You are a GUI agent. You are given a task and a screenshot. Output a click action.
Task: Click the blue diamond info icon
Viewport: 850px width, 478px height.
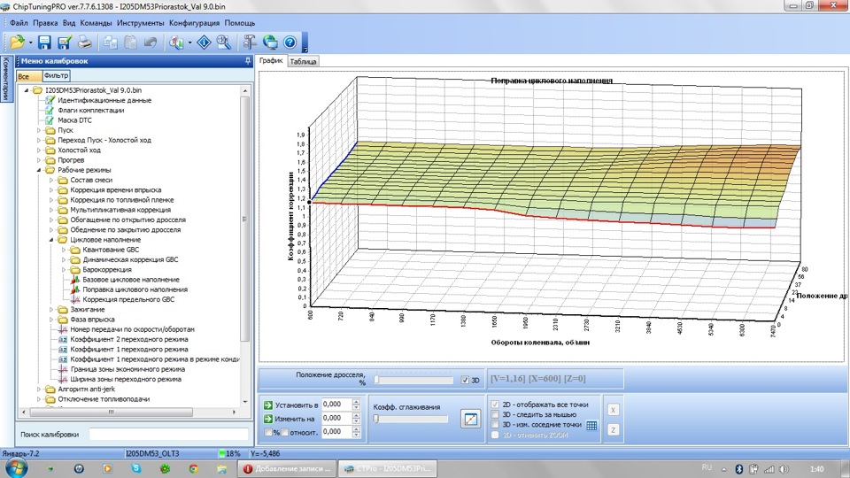202,41
